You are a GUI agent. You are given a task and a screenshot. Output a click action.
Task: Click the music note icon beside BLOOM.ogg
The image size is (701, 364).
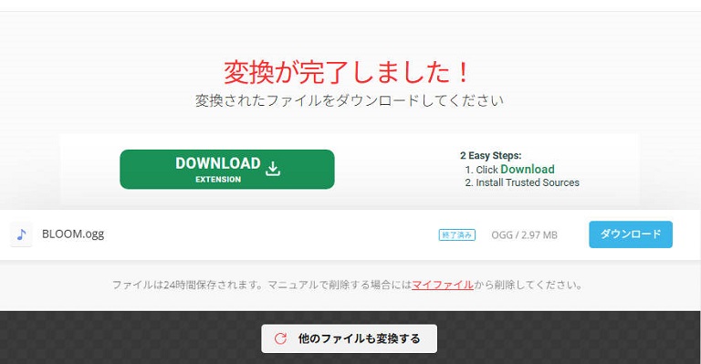tap(21, 234)
